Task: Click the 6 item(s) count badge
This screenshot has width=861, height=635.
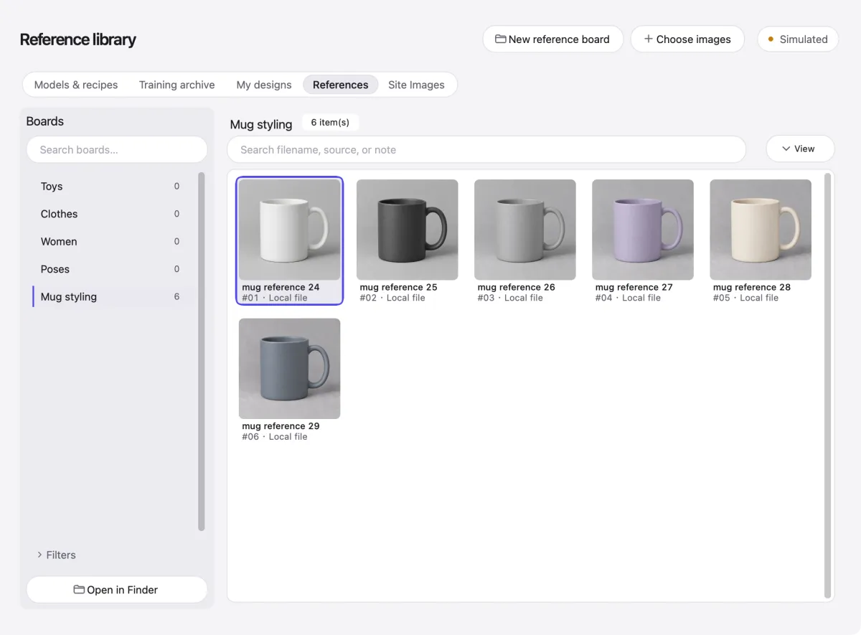Action: pos(330,123)
